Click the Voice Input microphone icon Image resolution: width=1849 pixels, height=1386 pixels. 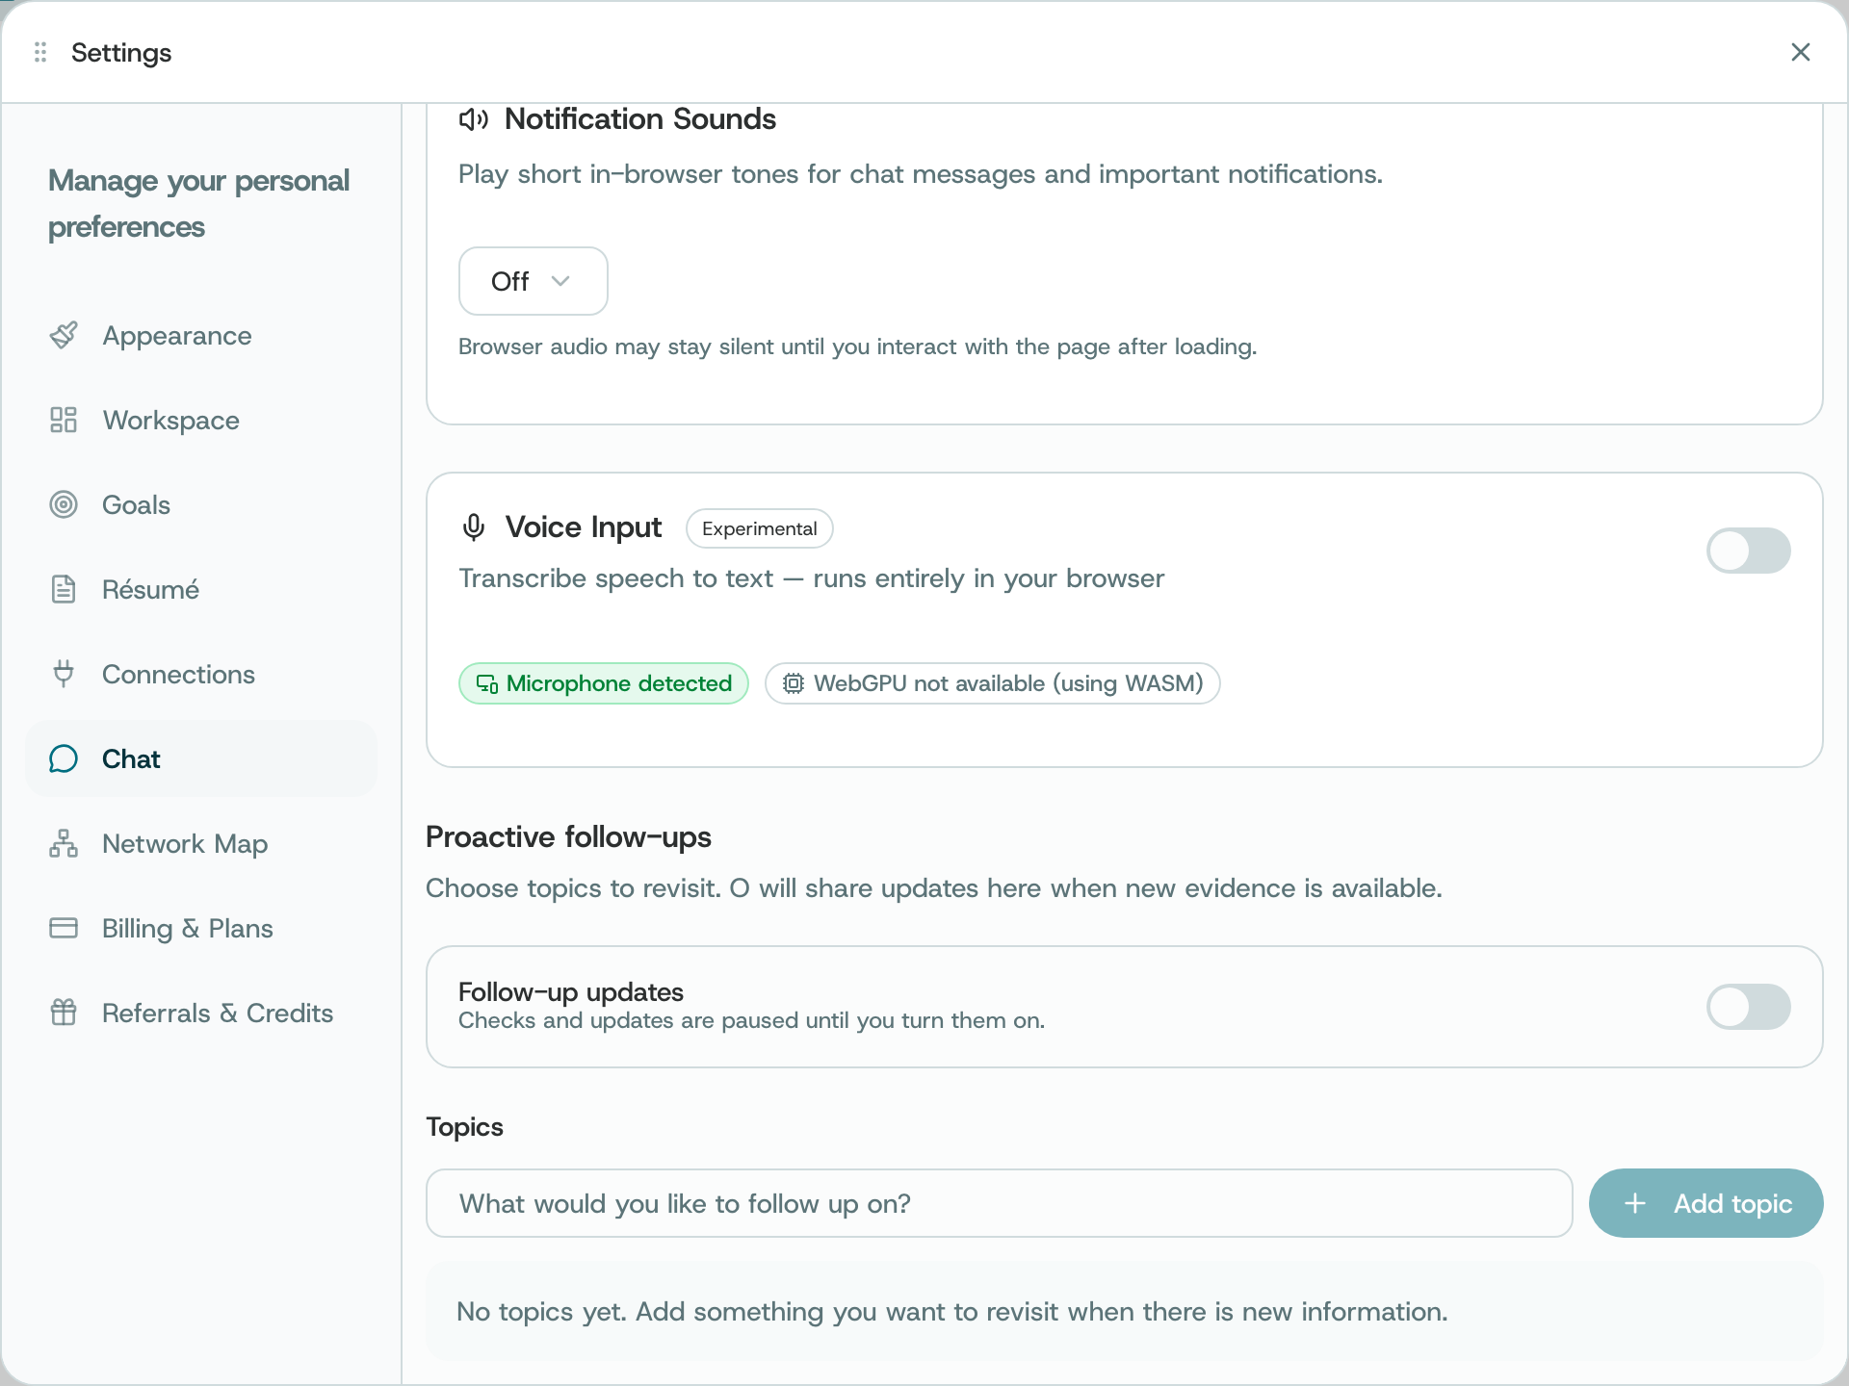(473, 527)
